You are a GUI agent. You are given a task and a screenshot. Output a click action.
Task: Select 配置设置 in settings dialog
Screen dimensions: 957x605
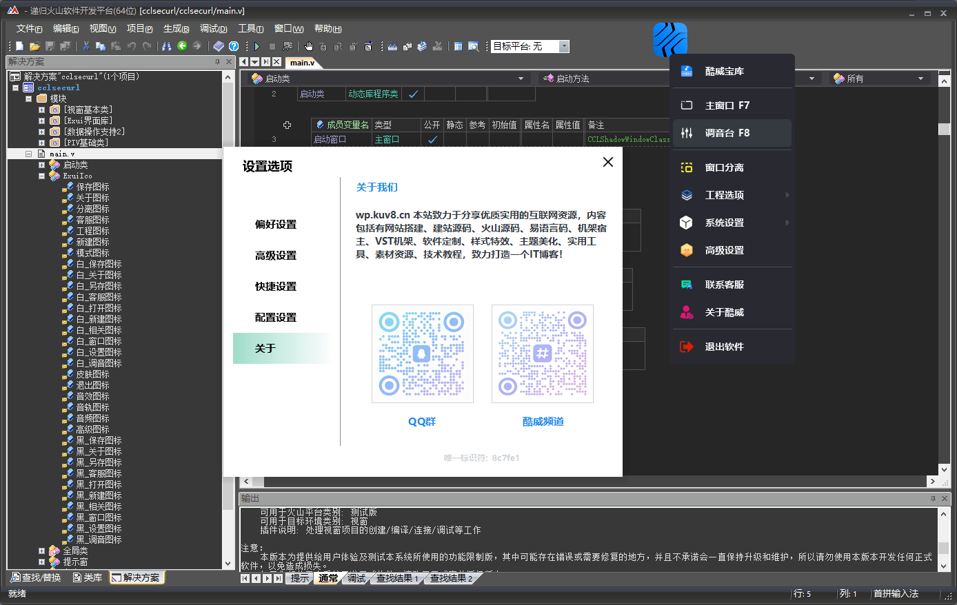[x=276, y=318]
